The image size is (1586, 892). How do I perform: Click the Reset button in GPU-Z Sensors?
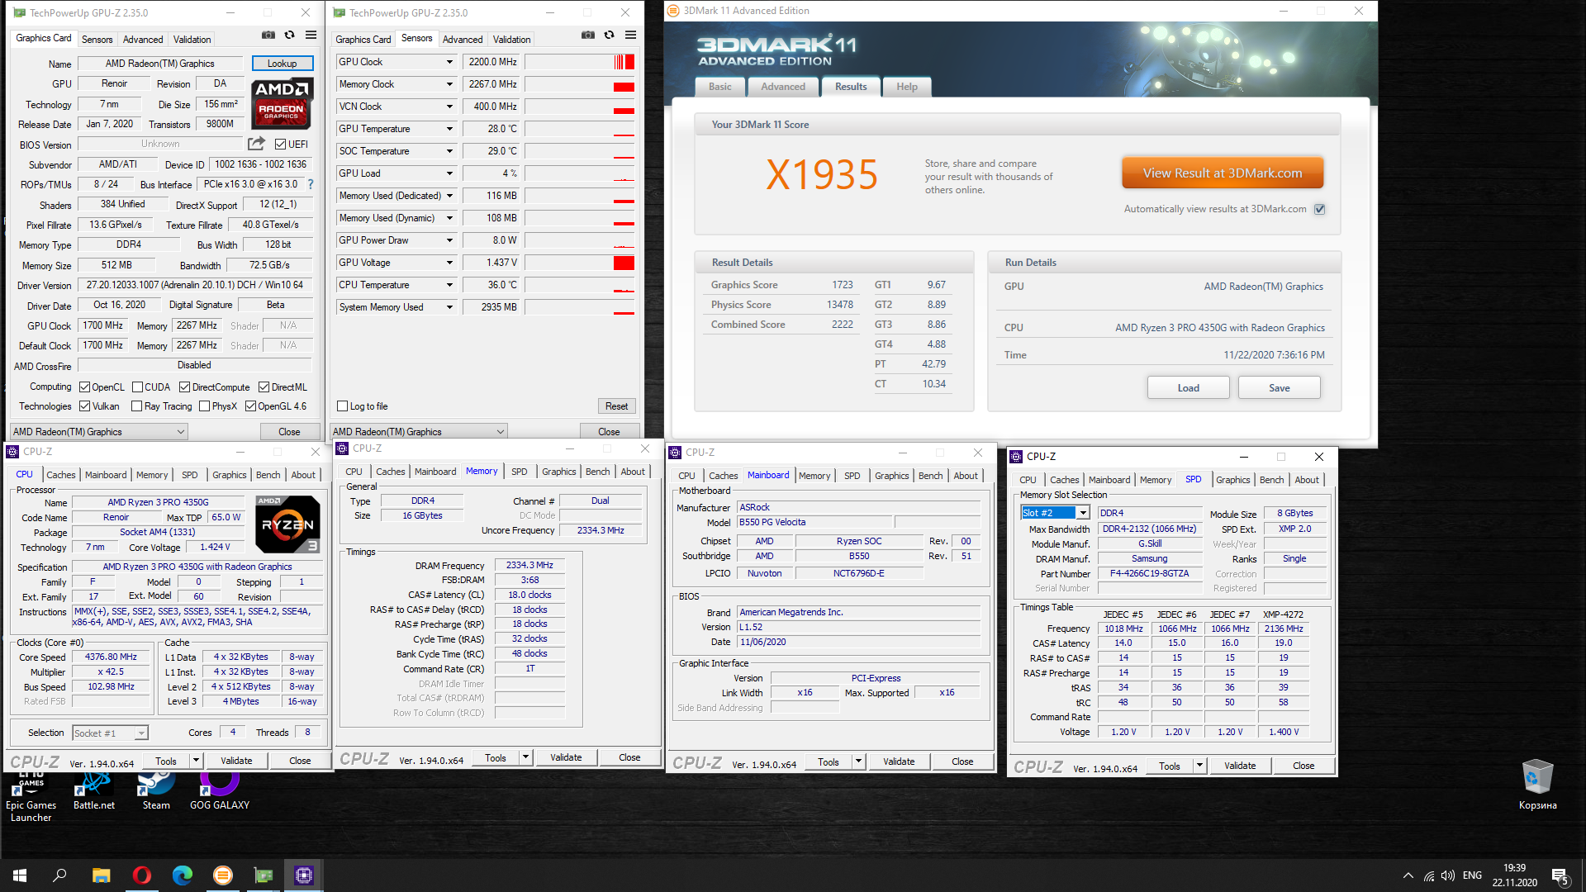(x=616, y=406)
